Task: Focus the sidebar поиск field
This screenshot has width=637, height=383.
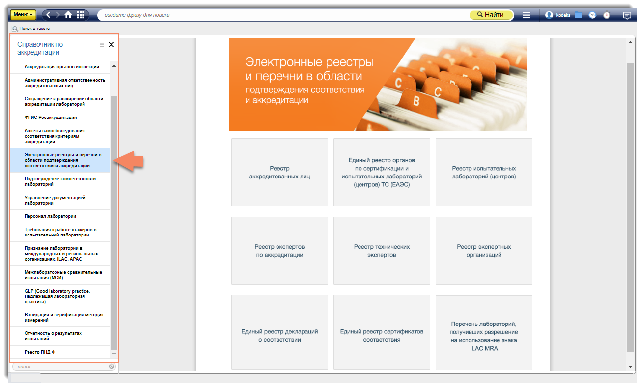Action: click(x=60, y=367)
